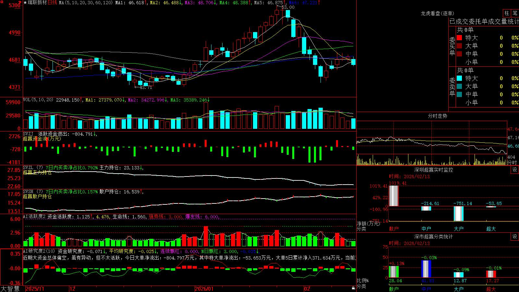Click the 43.71 low price annotation
This screenshot has width=519, height=292.
pyautogui.click(x=145, y=87)
